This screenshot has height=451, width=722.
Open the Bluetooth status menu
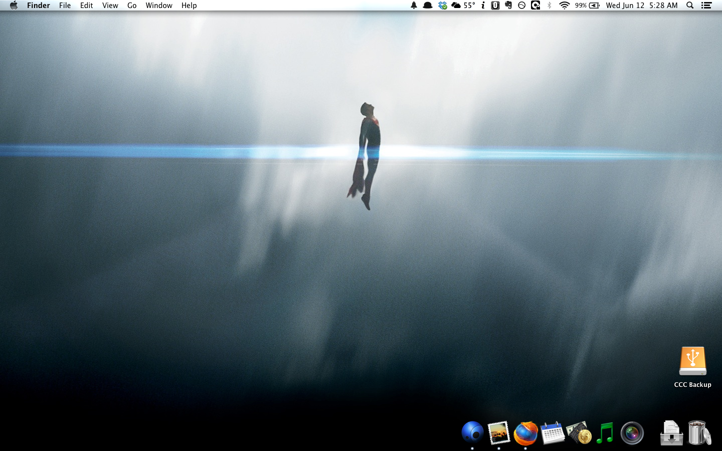click(550, 6)
